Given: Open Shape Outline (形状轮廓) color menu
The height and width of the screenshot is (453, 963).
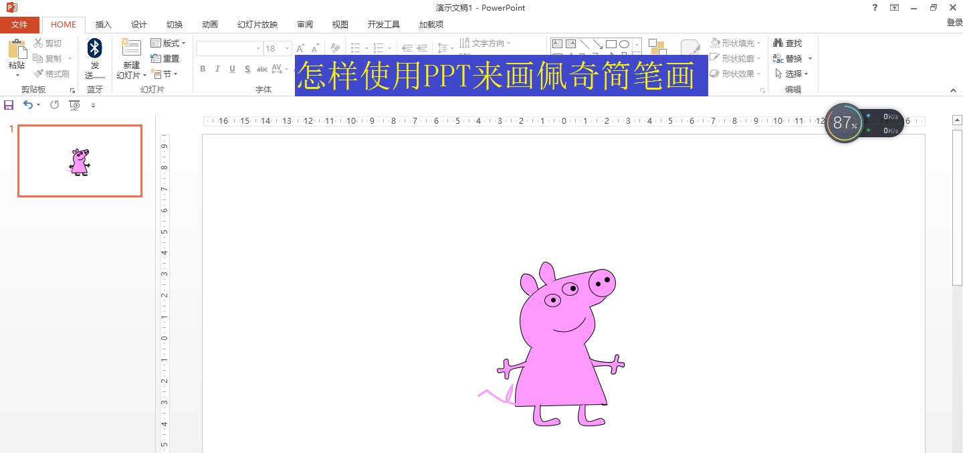Looking at the screenshot, I should [x=736, y=59].
